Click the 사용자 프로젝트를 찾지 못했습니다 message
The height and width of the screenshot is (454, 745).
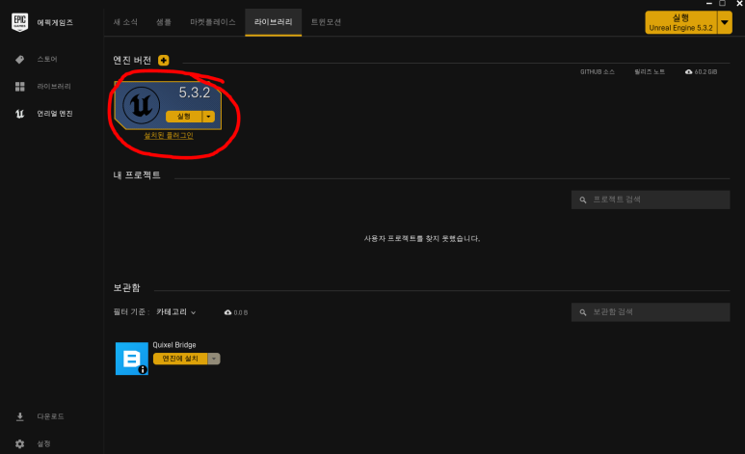422,239
